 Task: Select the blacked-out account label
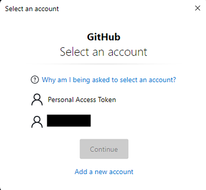coord(69,121)
